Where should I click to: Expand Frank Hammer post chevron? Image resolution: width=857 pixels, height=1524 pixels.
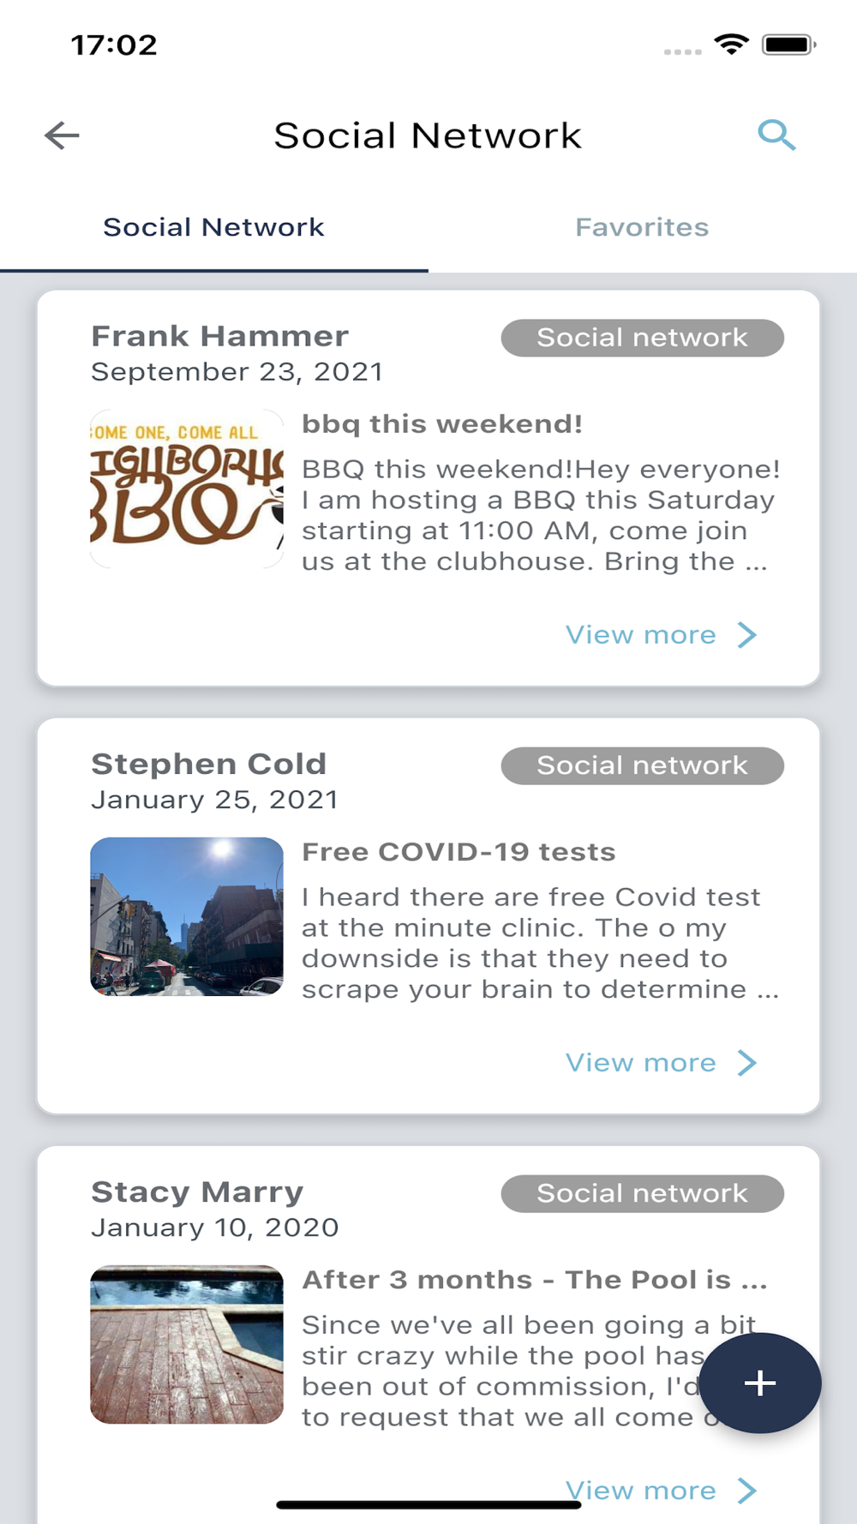tap(747, 635)
